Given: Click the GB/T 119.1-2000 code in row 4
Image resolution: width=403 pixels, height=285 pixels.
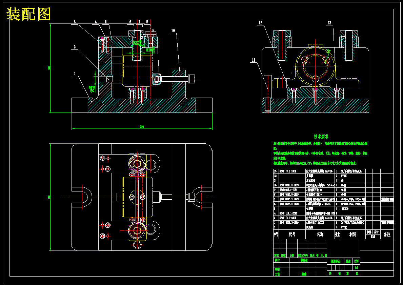Looking at the screenshot, I should (x=288, y=213).
